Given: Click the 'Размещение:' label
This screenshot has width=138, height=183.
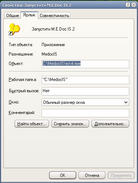Looking at the screenshot, I should click(x=21, y=54).
